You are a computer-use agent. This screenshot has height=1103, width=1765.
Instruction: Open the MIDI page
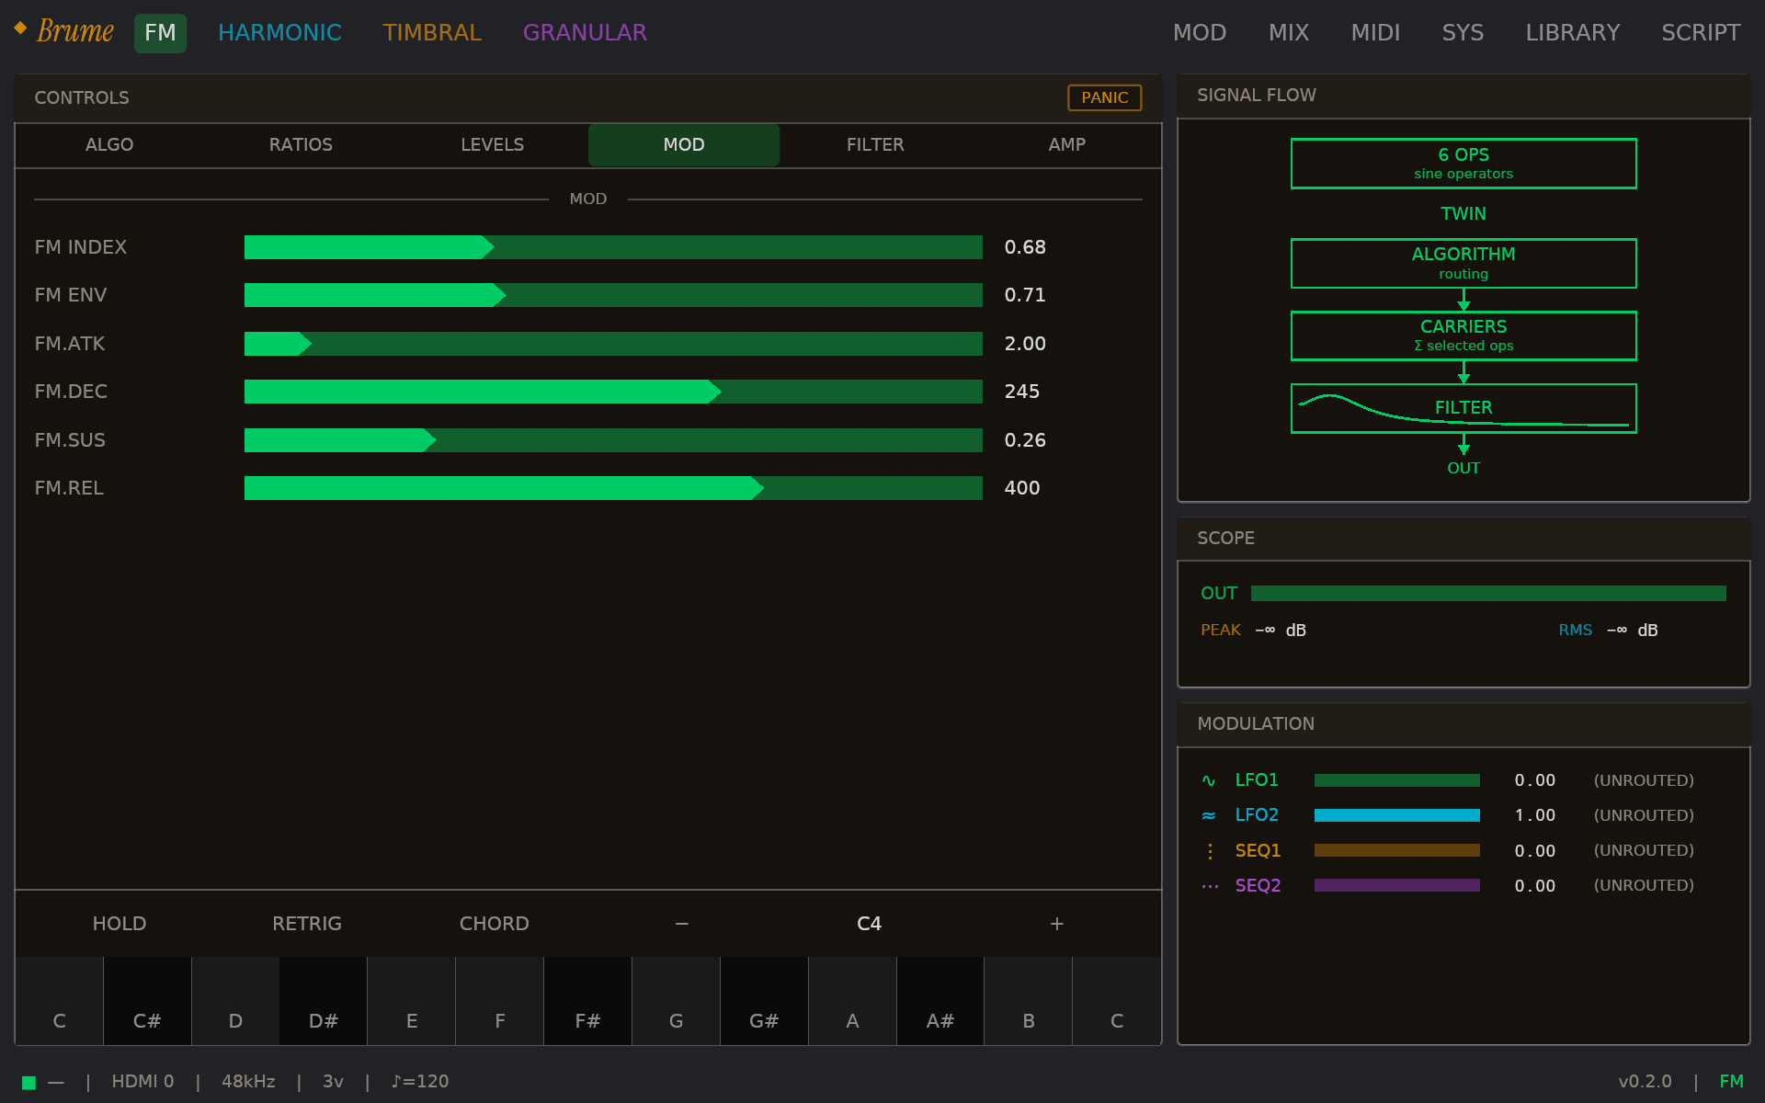(x=1375, y=33)
